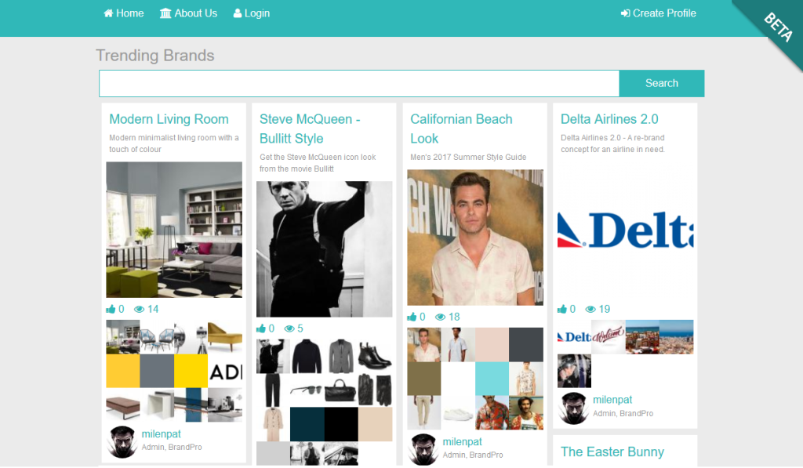The height and width of the screenshot is (468, 803).
Task: Click views eye icon on Delta Airlines board
Action: tap(590, 310)
